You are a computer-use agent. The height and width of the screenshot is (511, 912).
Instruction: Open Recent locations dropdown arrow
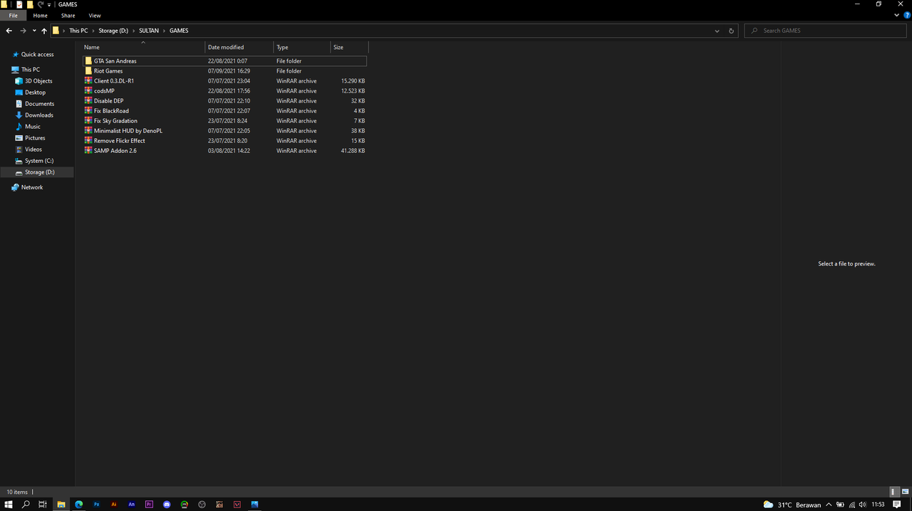coord(34,31)
